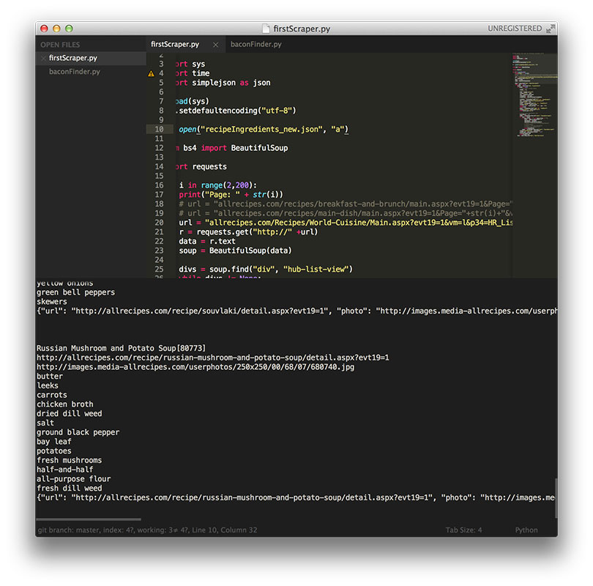
Task: Click the 'ground black pepper' output line
Action: click(x=78, y=432)
